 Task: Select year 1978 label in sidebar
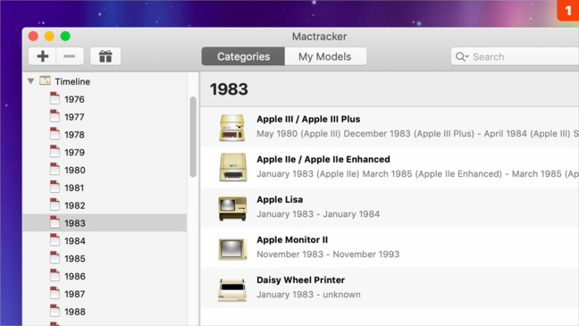(x=74, y=135)
